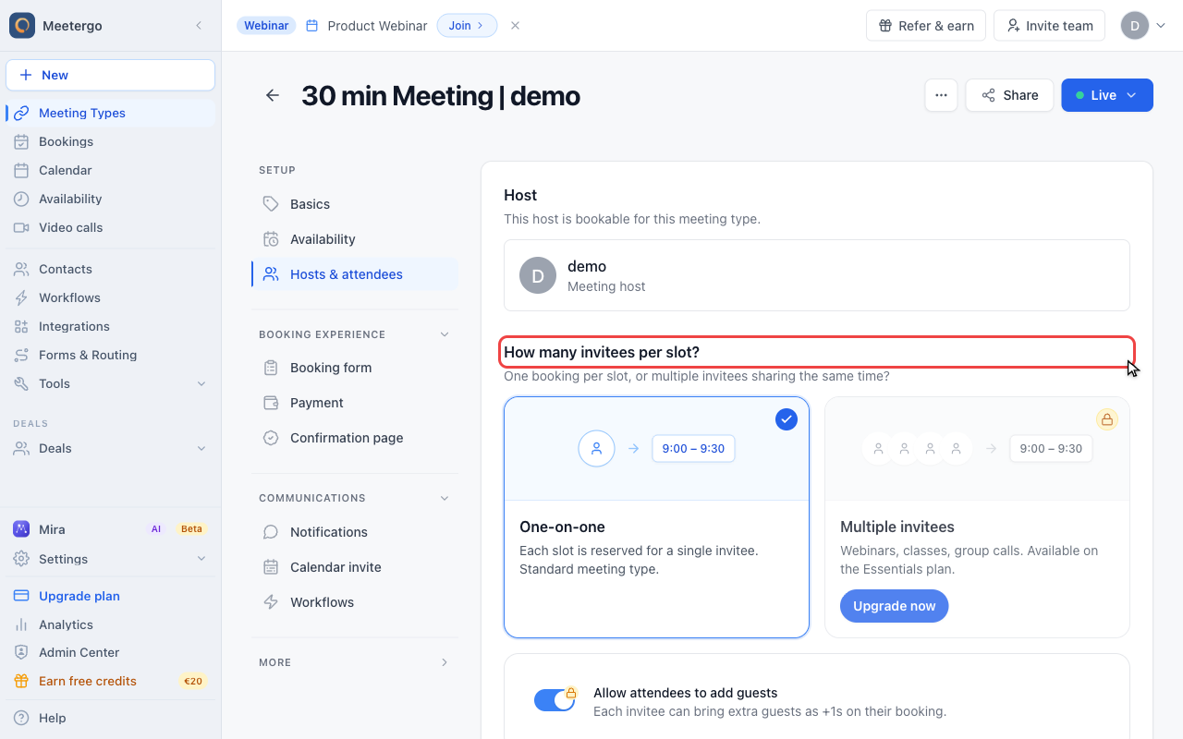1183x739 pixels.
Task: Click the Product Webinar calendar icon
Action: click(x=312, y=26)
